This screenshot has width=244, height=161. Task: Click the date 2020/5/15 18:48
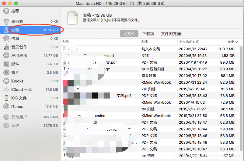[193, 143]
